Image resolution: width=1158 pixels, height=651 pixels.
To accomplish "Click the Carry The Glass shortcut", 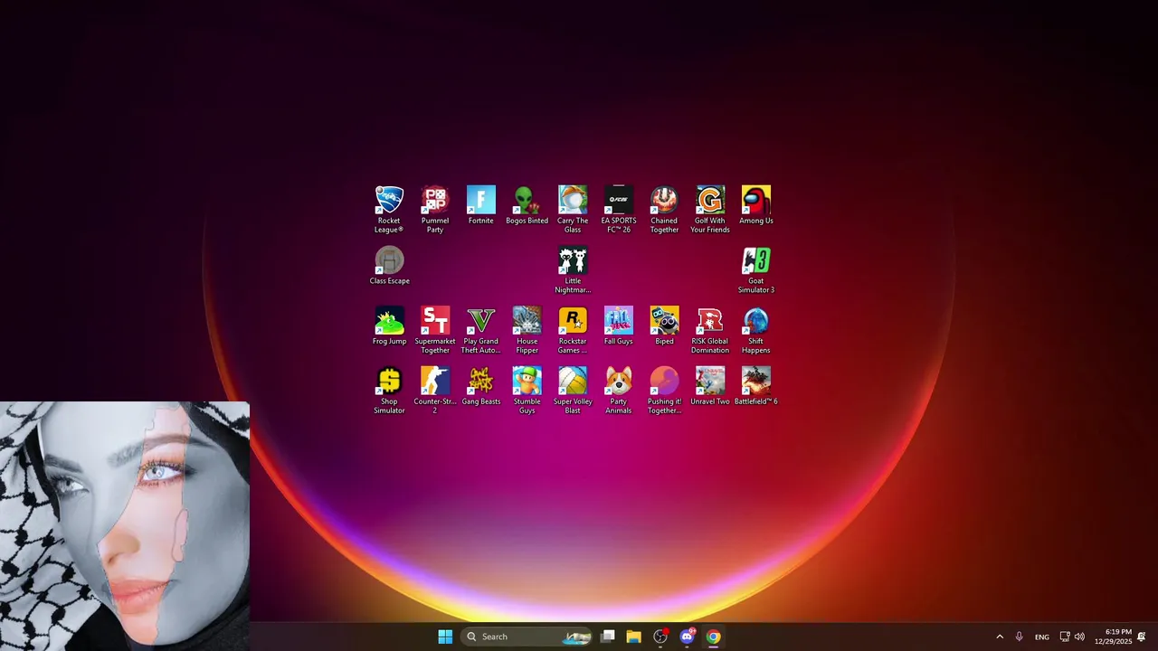I will click(573, 209).
